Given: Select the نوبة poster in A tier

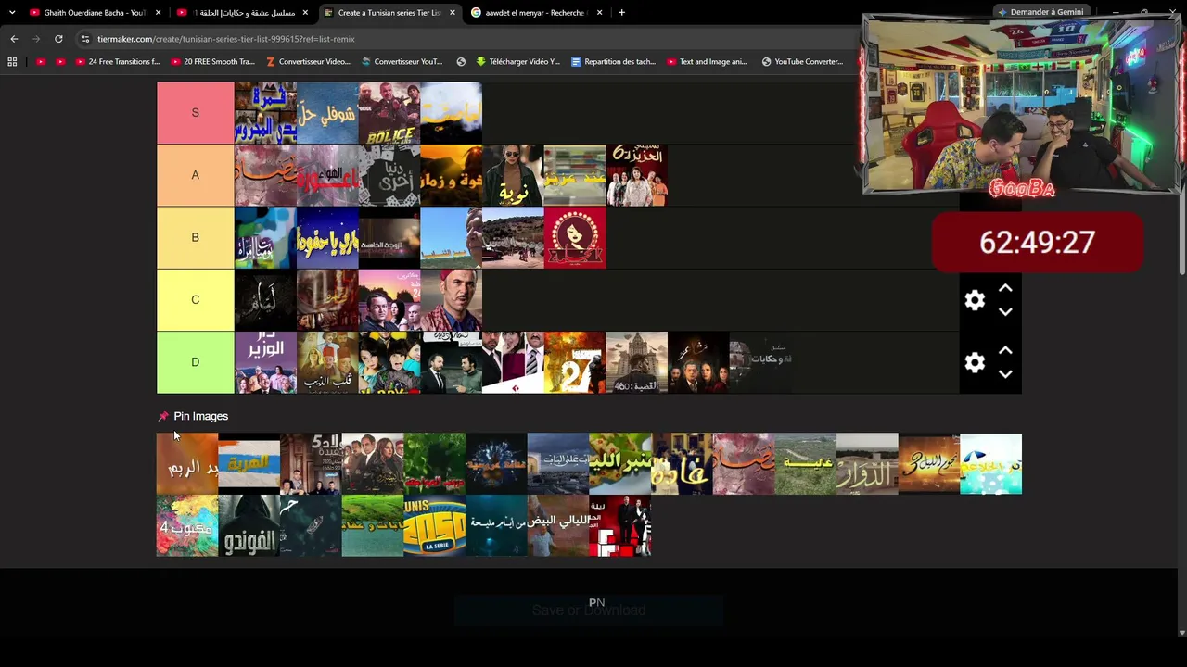Looking at the screenshot, I should pos(513,175).
